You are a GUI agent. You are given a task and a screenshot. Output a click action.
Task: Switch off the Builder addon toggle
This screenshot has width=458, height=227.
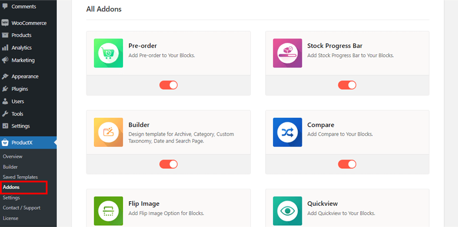tap(168, 164)
